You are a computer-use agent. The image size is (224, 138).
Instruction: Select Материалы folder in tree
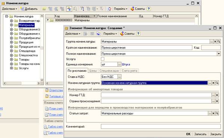coord(27,25)
